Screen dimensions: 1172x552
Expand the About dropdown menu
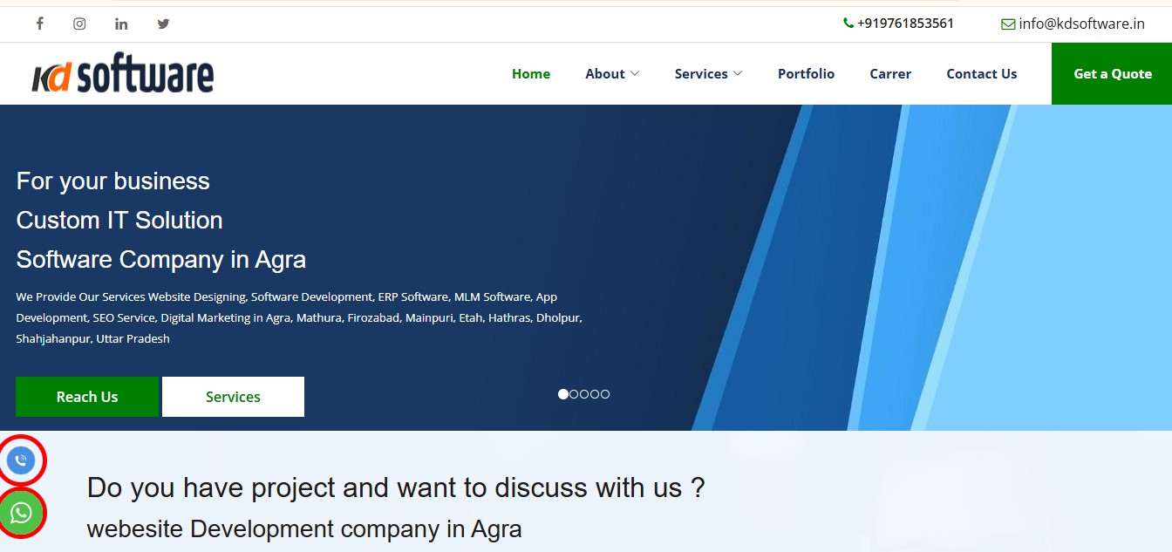(x=611, y=74)
